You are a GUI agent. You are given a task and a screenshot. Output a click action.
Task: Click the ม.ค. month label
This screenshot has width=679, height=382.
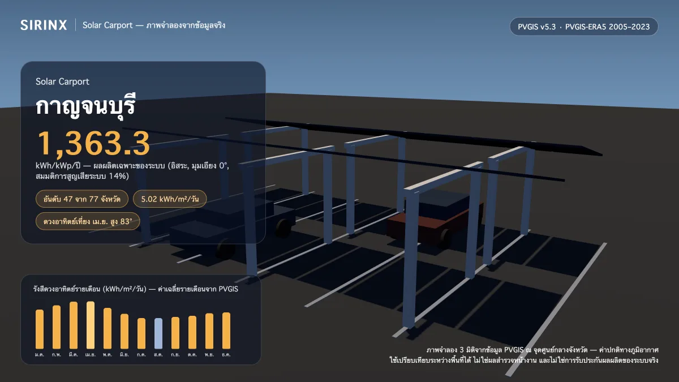click(x=40, y=354)
